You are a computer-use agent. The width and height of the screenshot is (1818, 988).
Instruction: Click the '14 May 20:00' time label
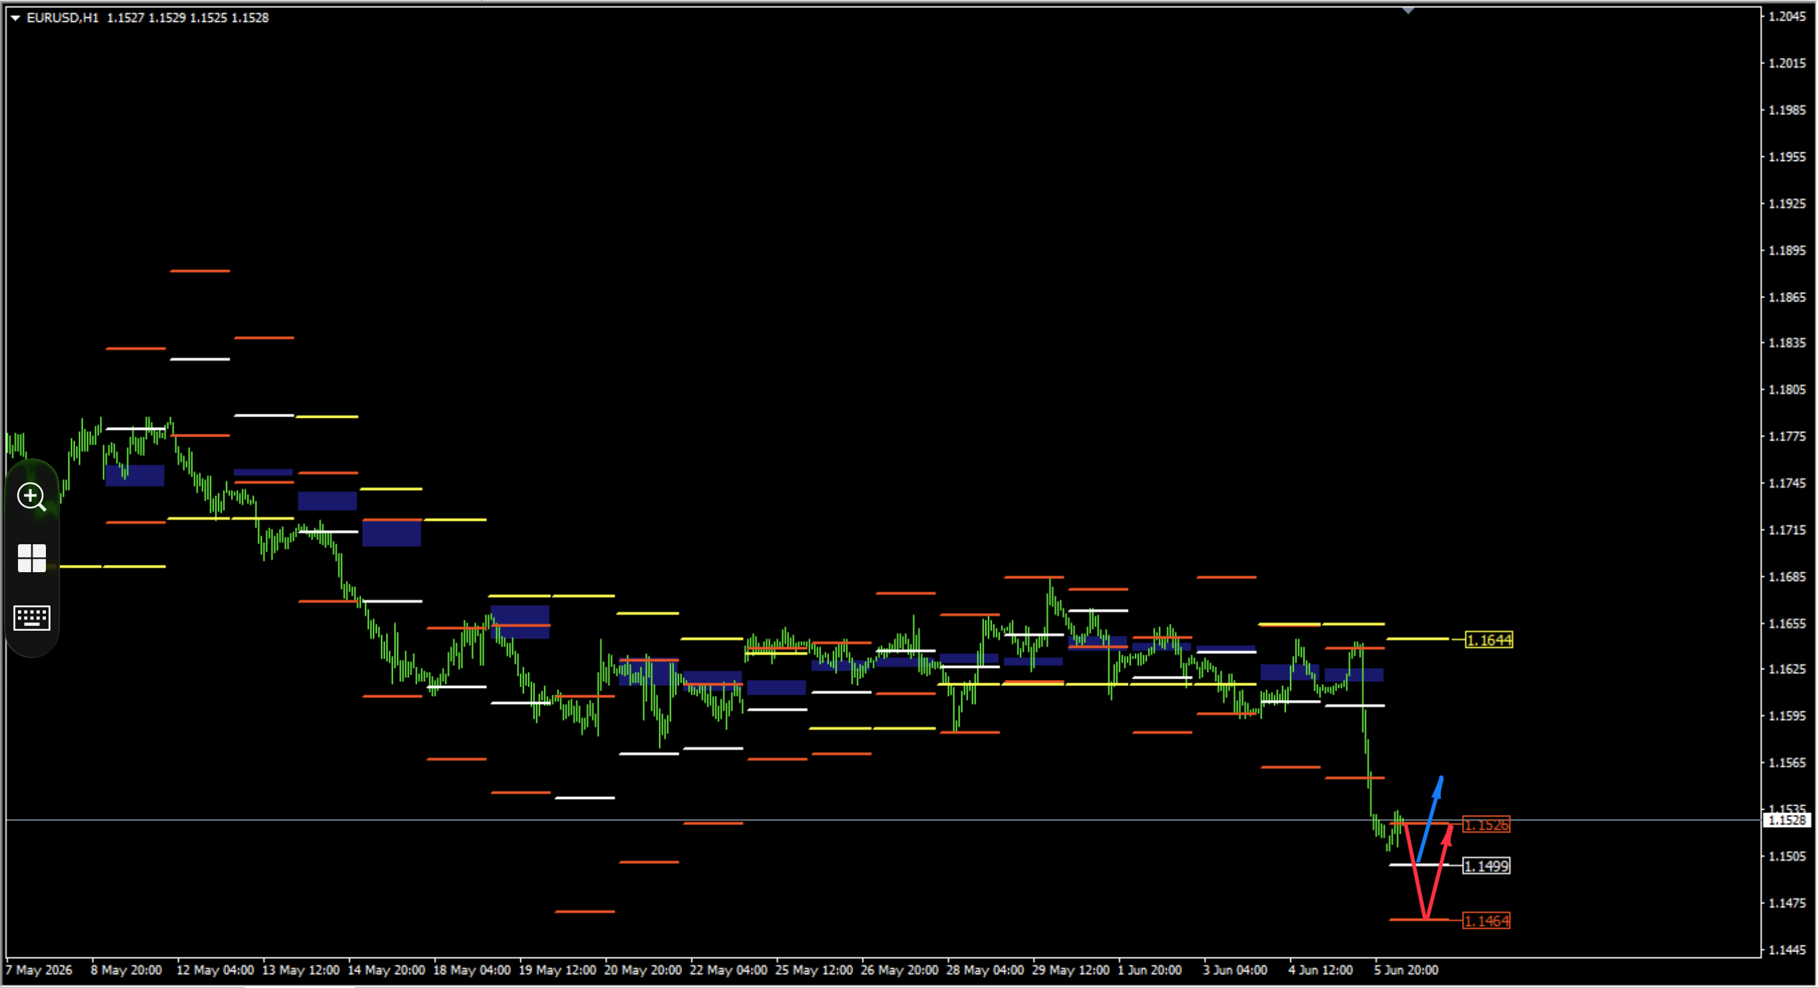(386, 970)
